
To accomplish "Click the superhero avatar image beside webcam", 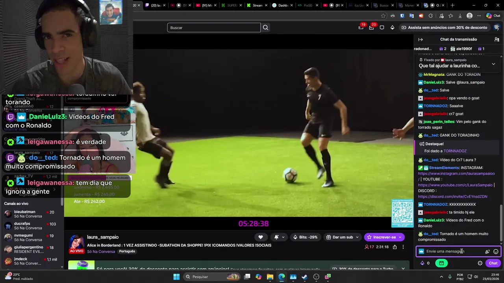I will tap(111, 12).
